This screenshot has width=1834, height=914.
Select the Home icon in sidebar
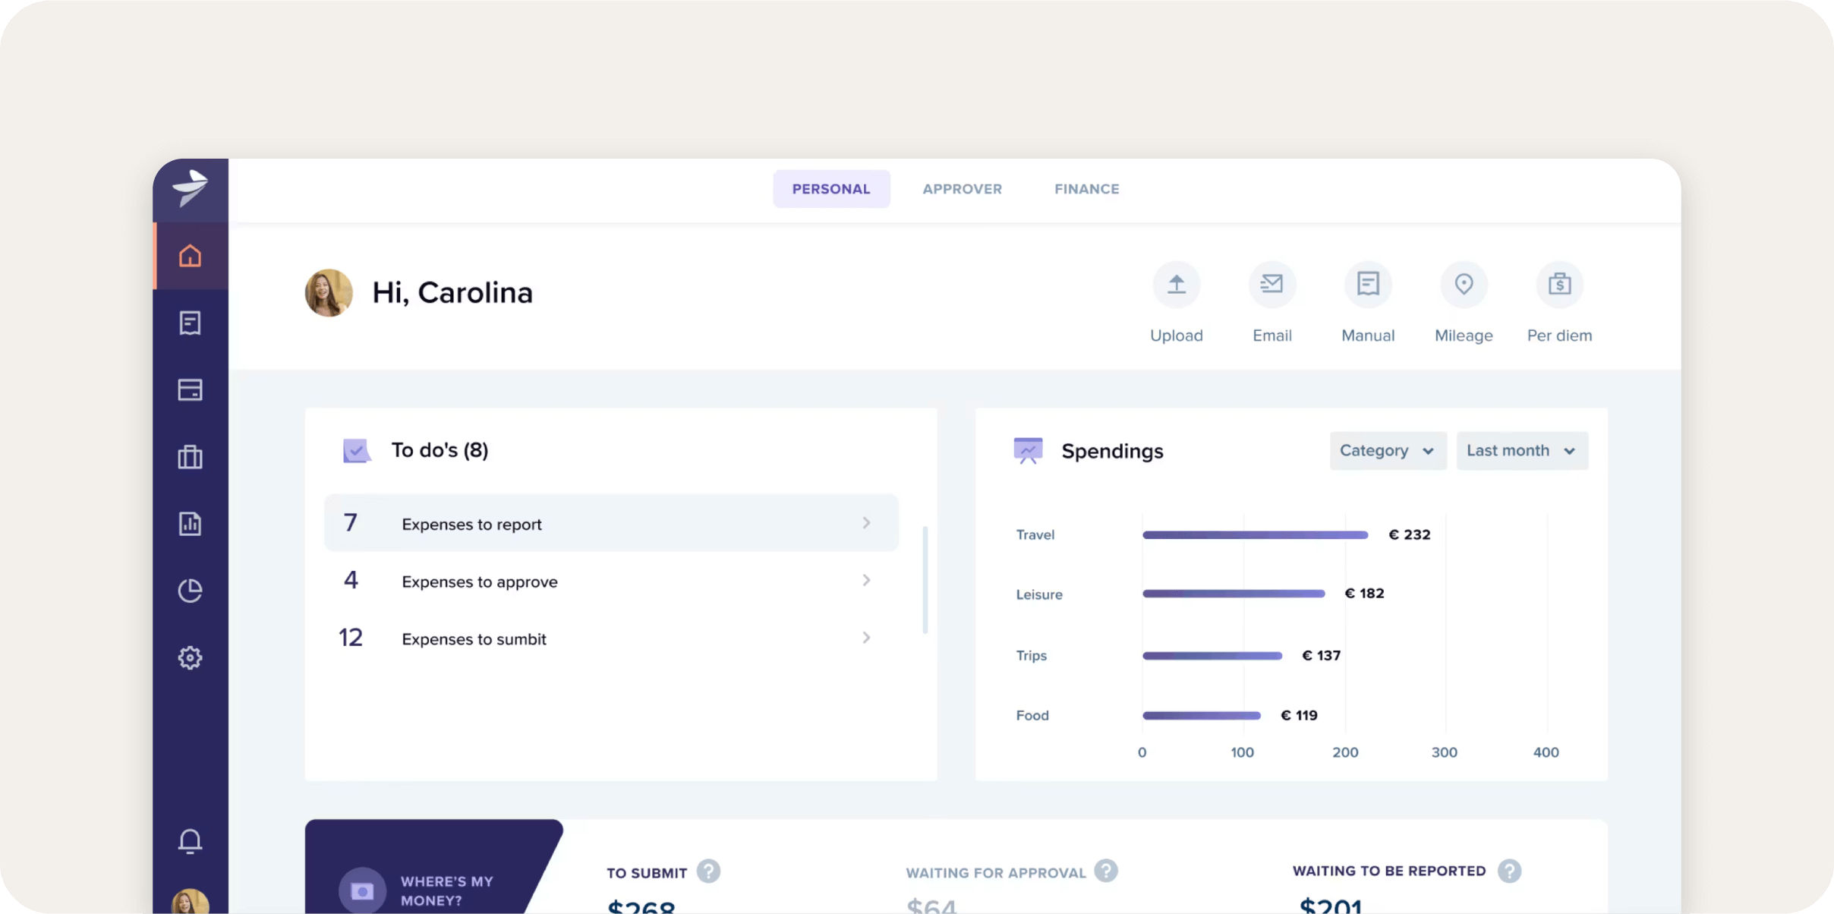(191, 256)
